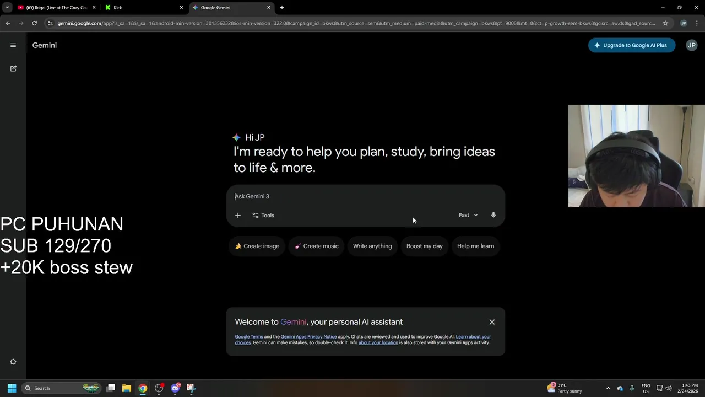Click the webcam overlay thumbnail

(636, 156)
